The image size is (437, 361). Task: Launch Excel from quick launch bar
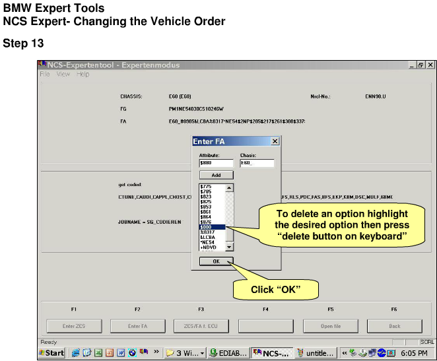coord(98,353)
